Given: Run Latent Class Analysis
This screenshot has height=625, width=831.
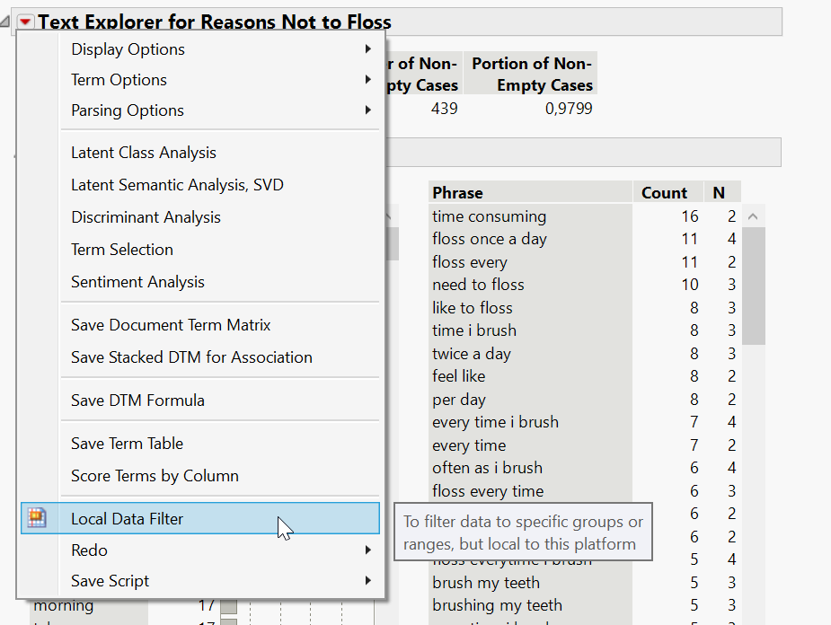Looking at the screenshot, I should (144, 153).
